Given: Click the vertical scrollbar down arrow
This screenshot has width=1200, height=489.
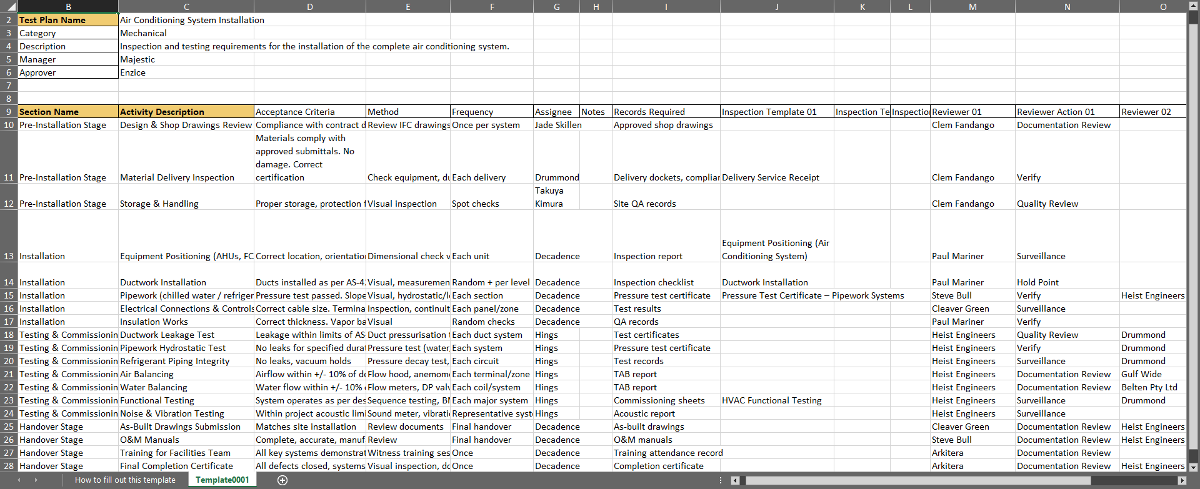Looking at the screenshot, I should pos(1193,467).
